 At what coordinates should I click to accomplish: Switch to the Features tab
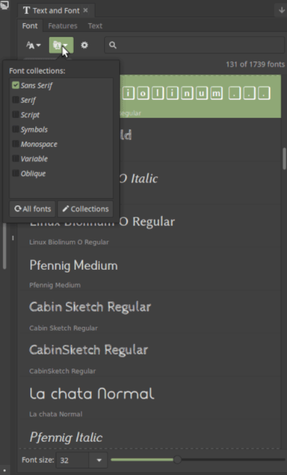[63, 26]
